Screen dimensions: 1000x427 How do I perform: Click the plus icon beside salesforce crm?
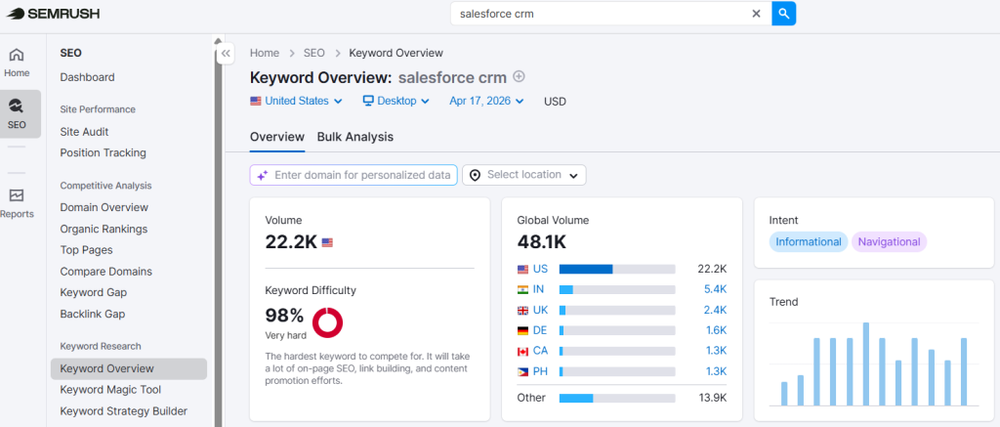pyautogui.click(x=520, y=76)
